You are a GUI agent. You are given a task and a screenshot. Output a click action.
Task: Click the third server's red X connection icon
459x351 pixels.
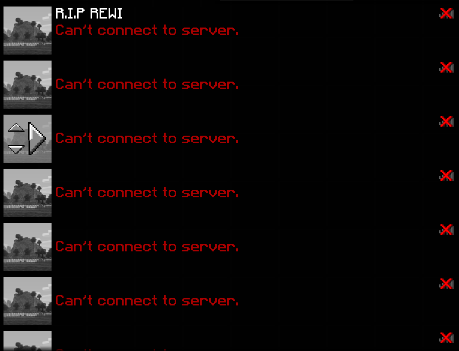click(x=446, y=122)
